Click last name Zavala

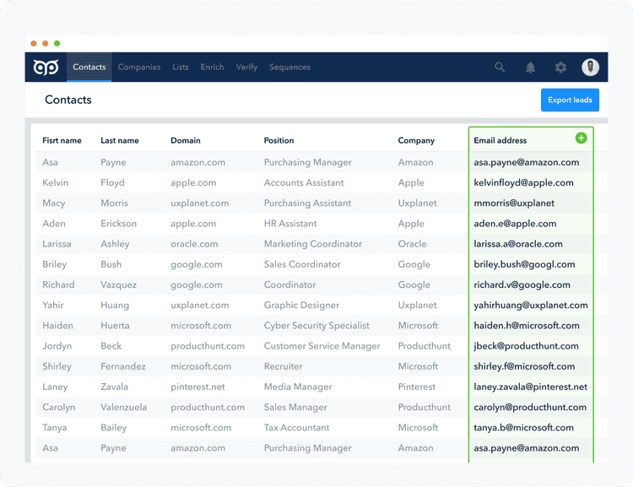click(114, 387)
